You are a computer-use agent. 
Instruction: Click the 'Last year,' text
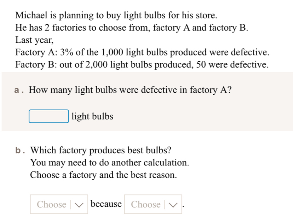[34, 40]
